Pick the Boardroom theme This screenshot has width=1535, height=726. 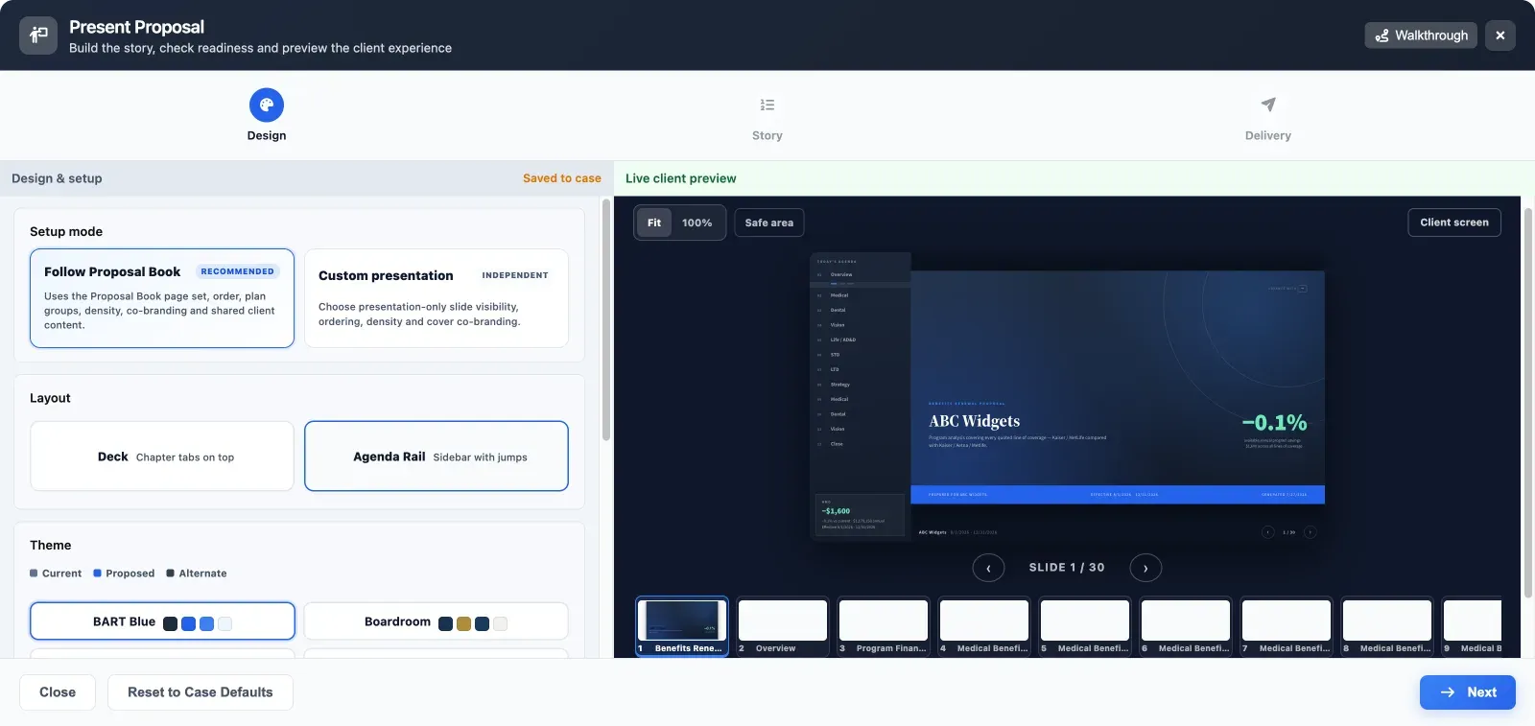pos(437,621)
